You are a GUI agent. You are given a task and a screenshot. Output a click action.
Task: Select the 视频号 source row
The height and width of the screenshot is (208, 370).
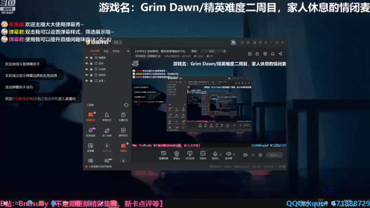point(107,75)
